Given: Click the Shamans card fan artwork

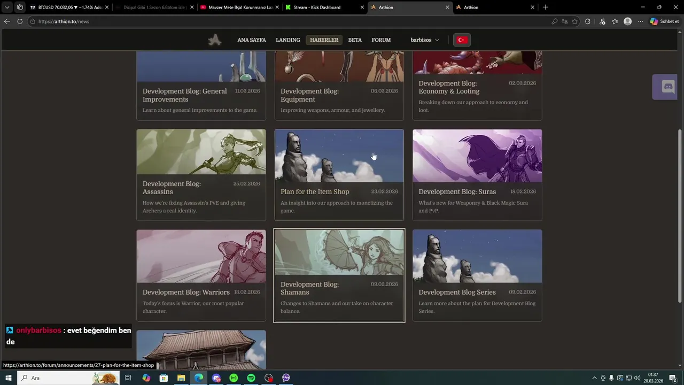Looking at the screenshot, I should pyautogui.click(x=339, y=252).
